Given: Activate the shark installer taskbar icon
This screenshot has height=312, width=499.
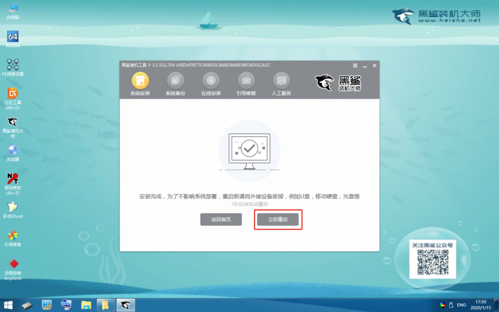Looking at the screenshot, I should pos(125,305).
